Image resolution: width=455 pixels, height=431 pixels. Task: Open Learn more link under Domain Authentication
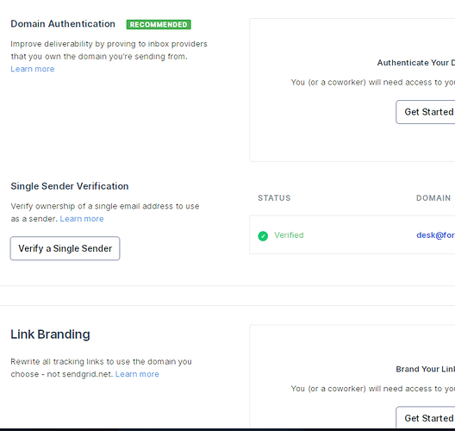(33, 69)
